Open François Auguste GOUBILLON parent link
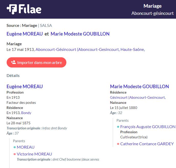This screenshot has width=176, height=168. click(148, 127)
